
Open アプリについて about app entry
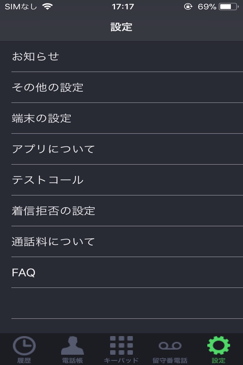point(121,149)
